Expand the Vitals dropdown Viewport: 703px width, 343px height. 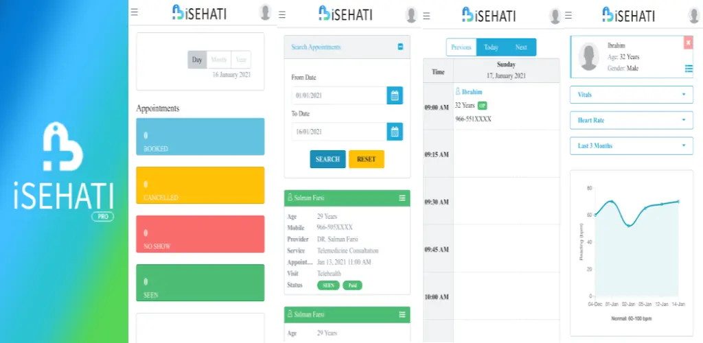tap(632, 95)
